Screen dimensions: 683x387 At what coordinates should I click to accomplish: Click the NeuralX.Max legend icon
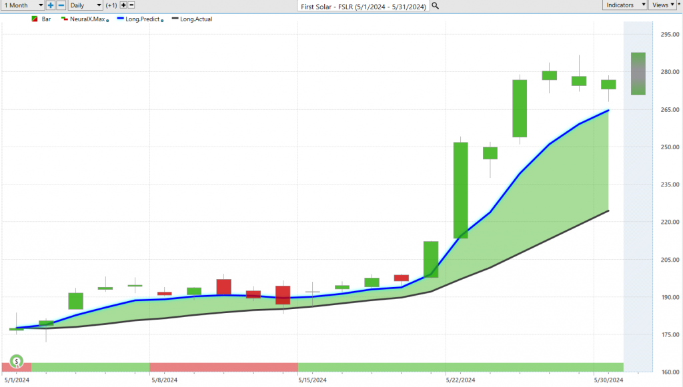pos(65,19)
